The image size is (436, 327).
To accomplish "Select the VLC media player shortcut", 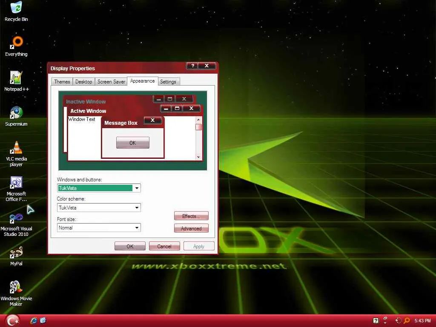I will point(16,154).
